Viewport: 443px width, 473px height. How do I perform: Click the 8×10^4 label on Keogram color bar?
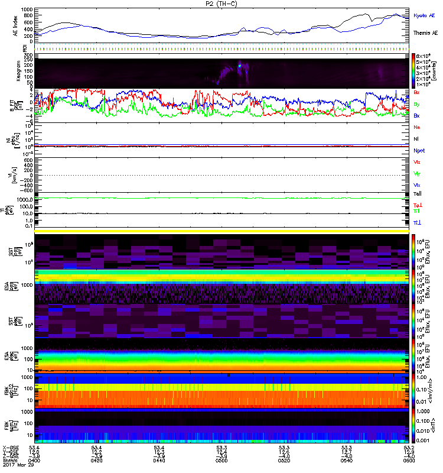pyautogui.click(x=424, y=56)
